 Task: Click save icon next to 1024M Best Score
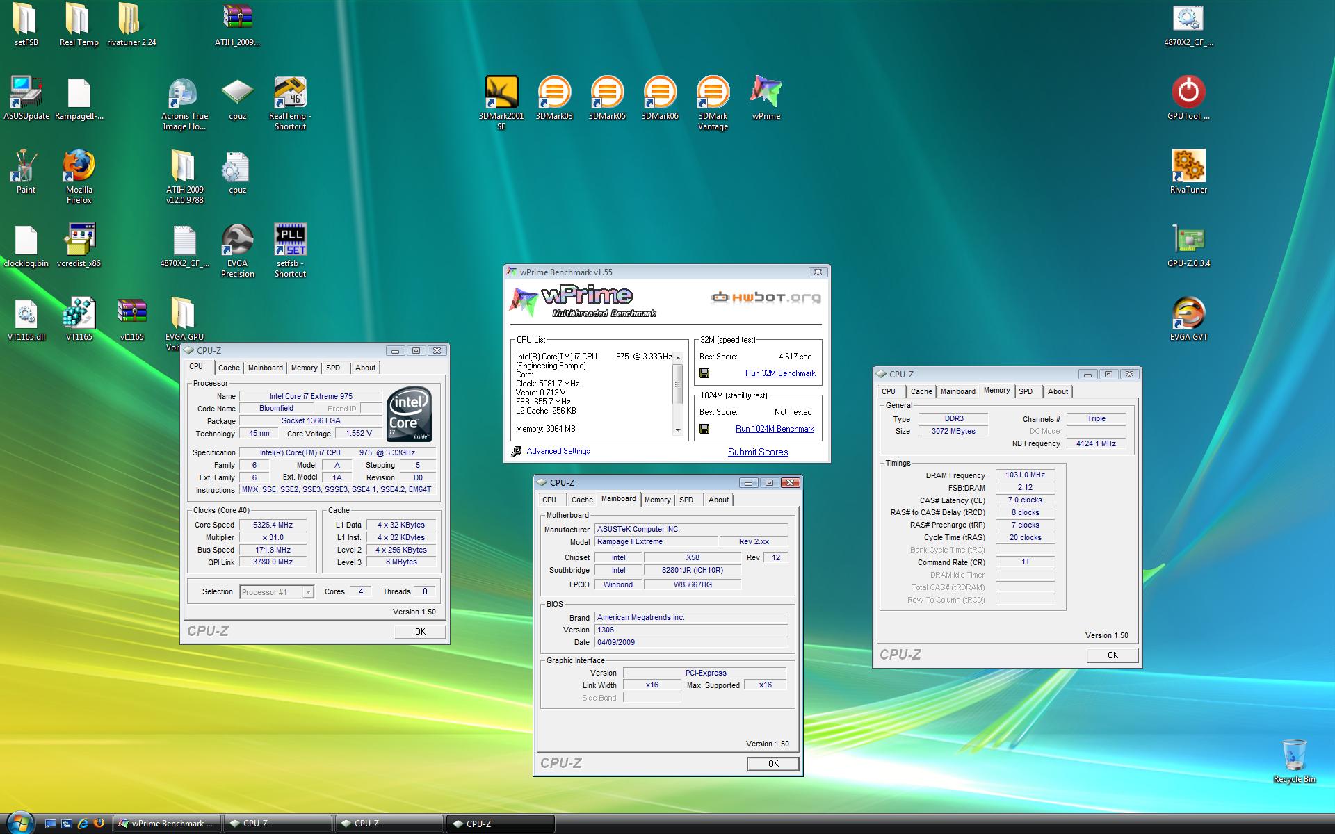coord(704,430)
